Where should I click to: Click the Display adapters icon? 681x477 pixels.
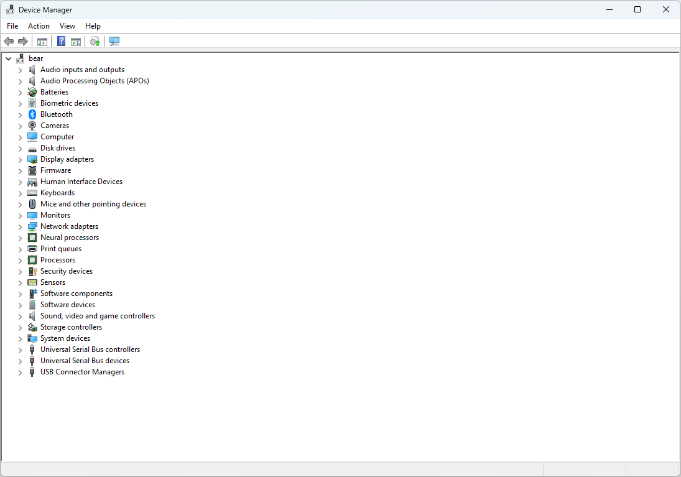pyautogui.click(x=32, y=159)
